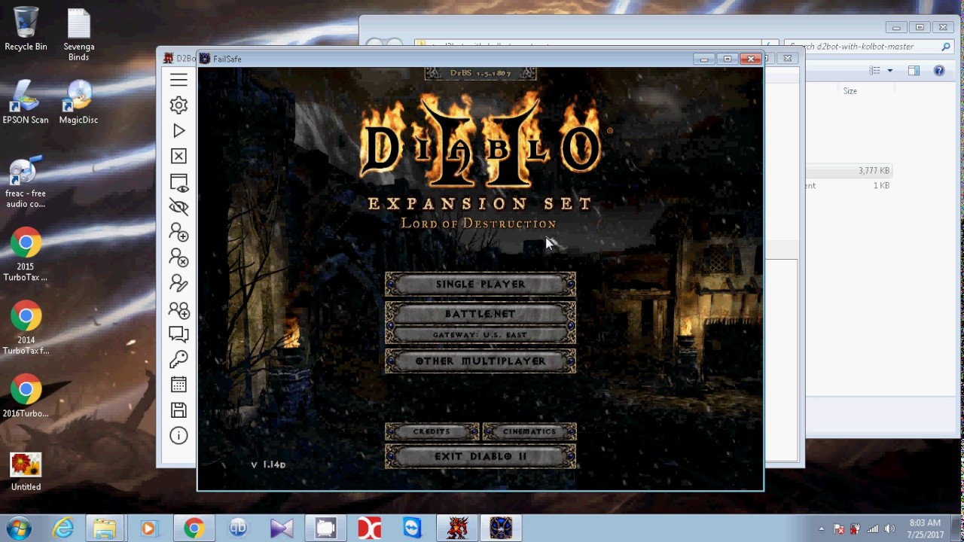This screenshot has width=964, height=542.
Task: View the Credits
Action: 432,431
